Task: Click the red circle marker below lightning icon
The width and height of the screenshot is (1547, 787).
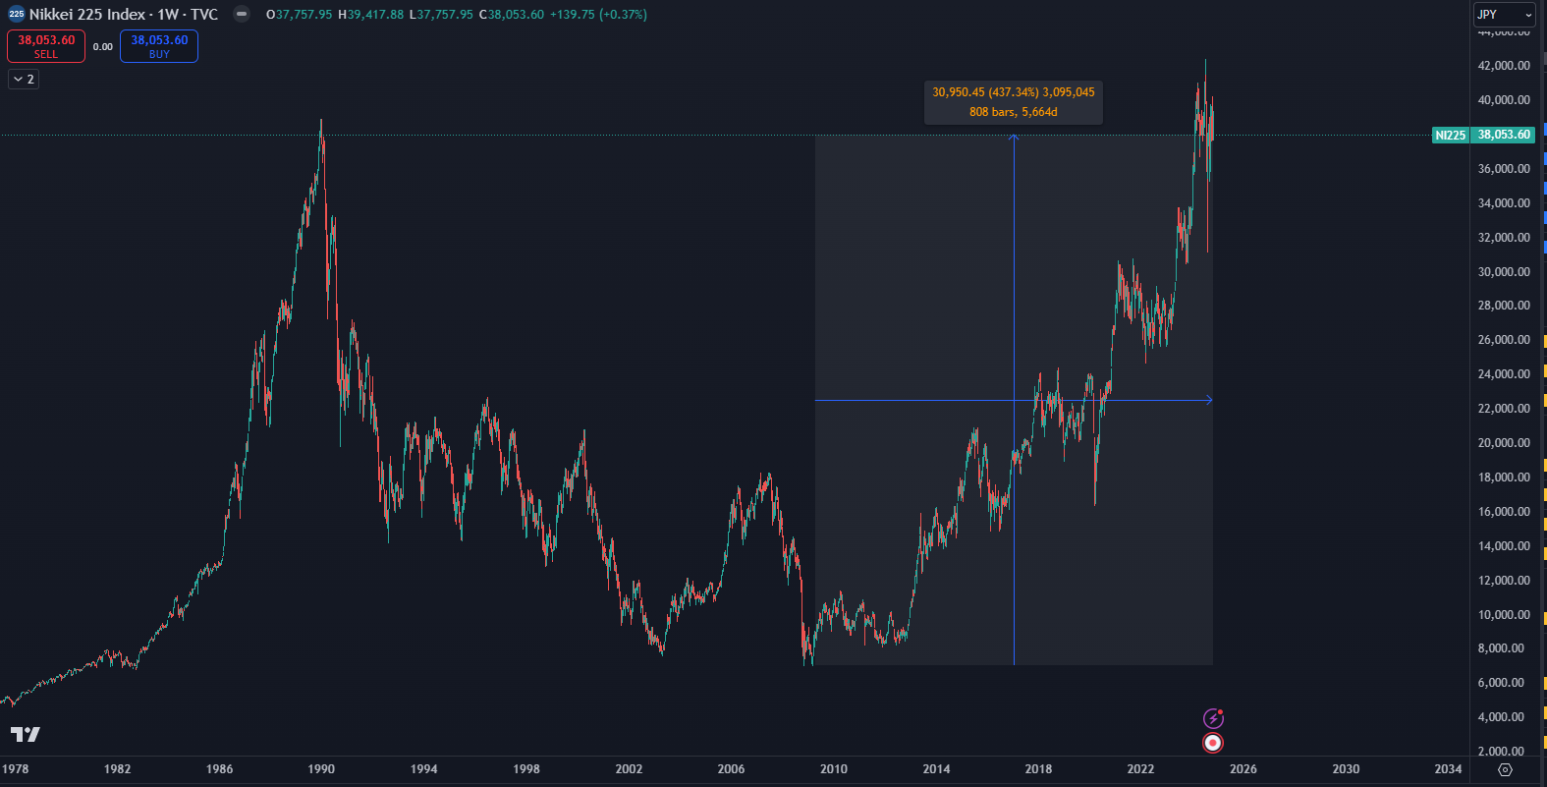Action: tap(1214, 744)
